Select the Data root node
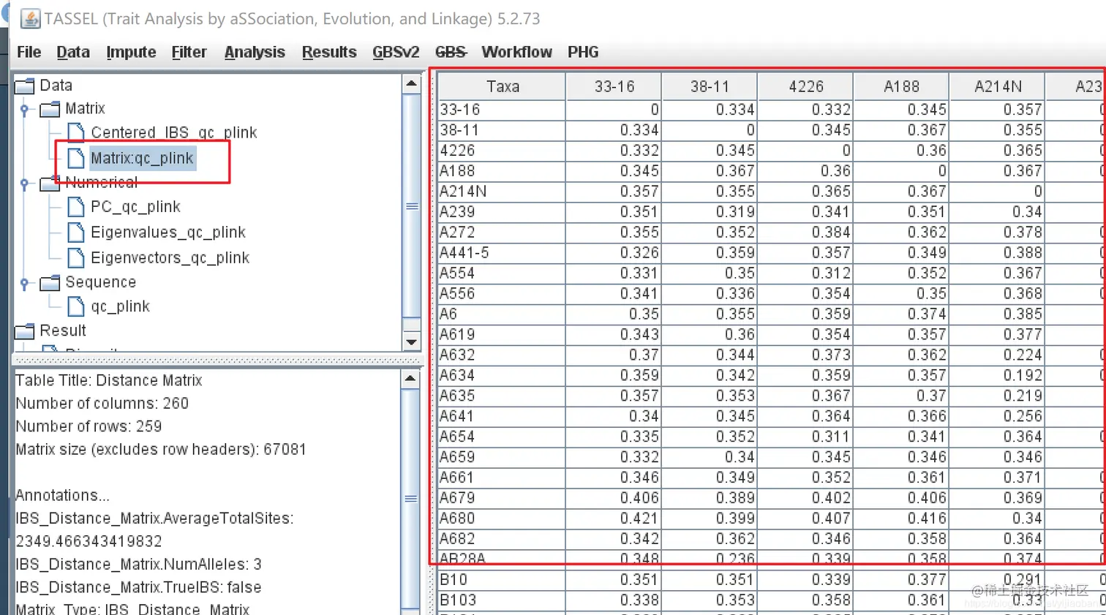Viewport: 1106px width, 615px height. tap(56, 85)
